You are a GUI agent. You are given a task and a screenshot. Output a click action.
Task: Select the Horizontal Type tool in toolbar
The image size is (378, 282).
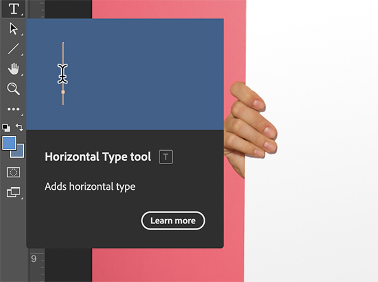pos(13,9)
